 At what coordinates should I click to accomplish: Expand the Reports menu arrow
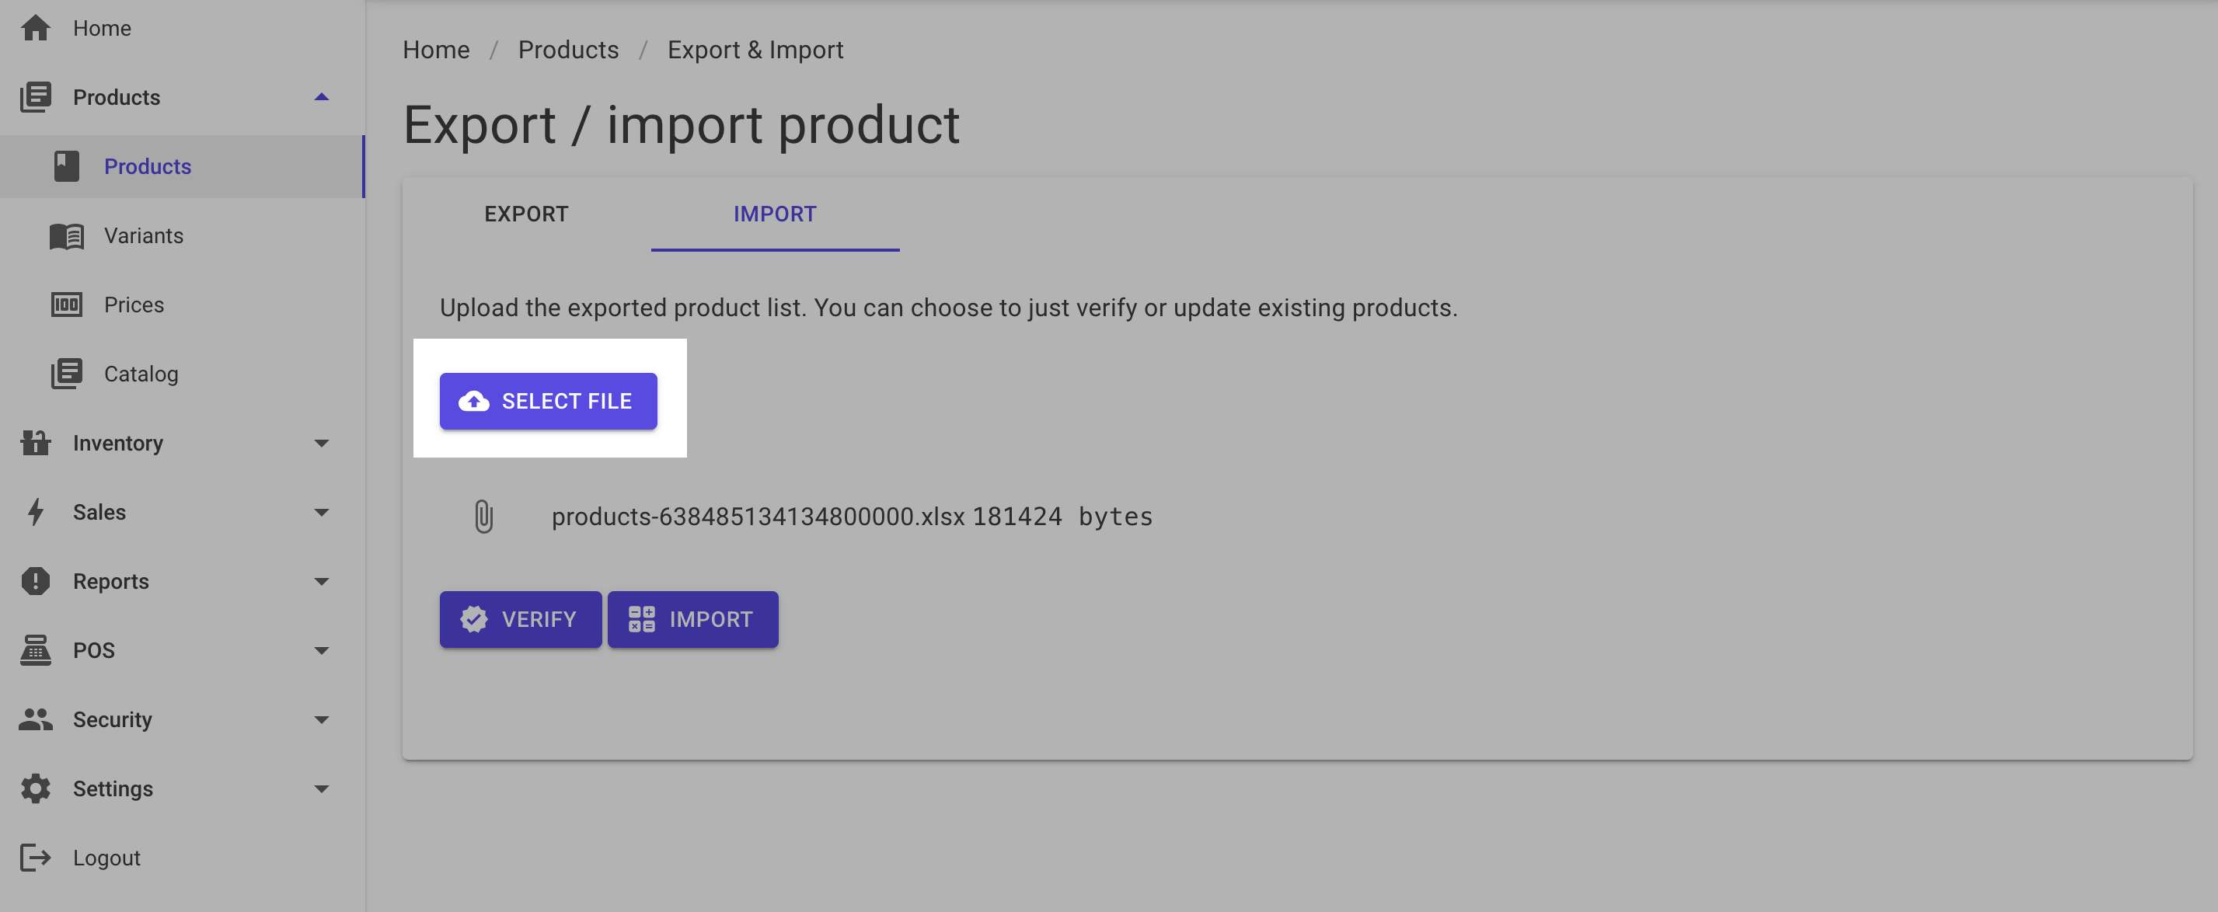322,582
